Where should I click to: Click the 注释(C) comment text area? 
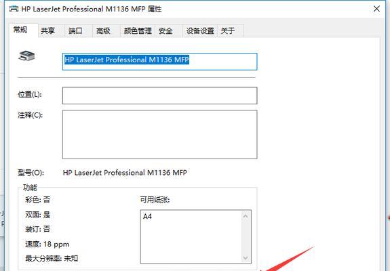[x=159, y=134]
